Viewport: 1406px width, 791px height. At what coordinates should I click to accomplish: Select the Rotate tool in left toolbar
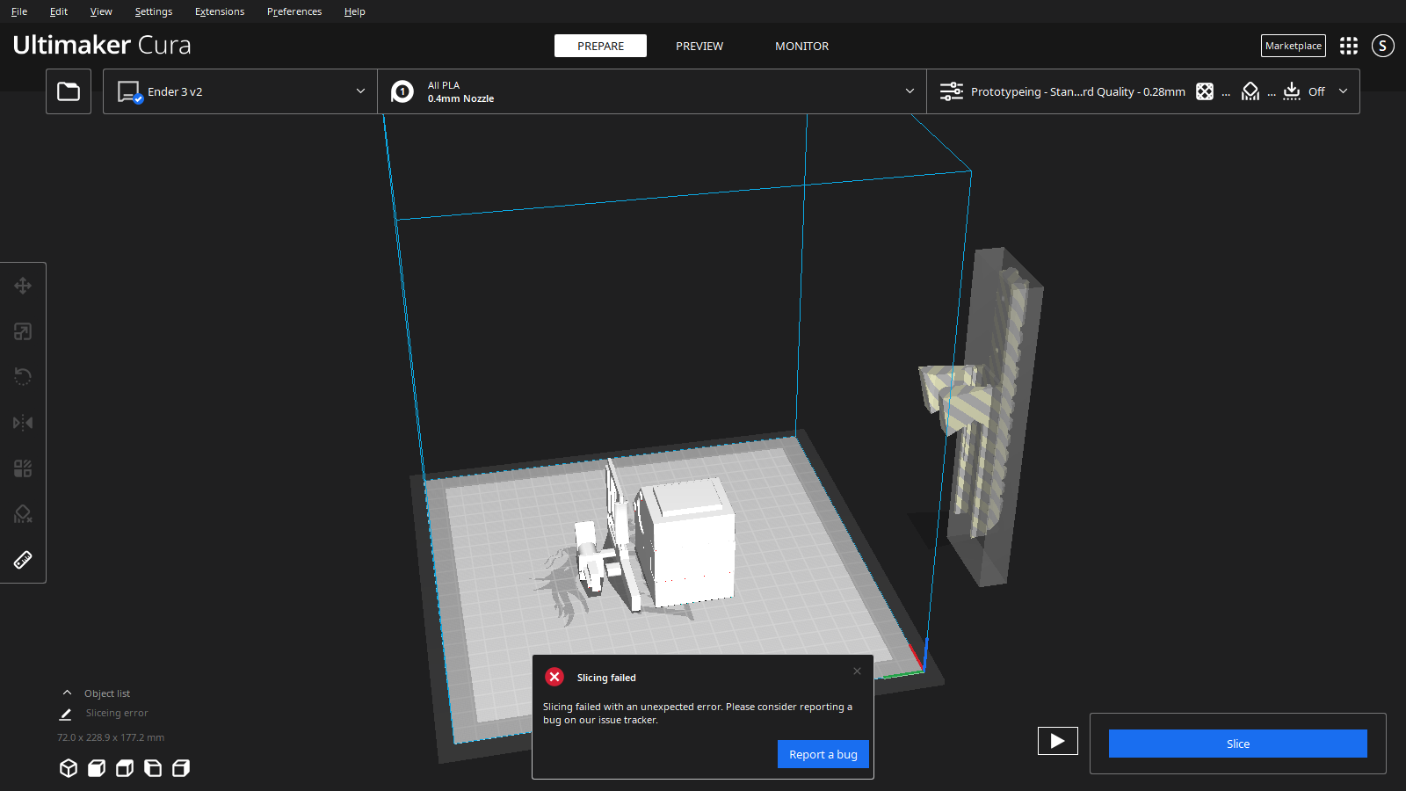[x=23, y=377]
